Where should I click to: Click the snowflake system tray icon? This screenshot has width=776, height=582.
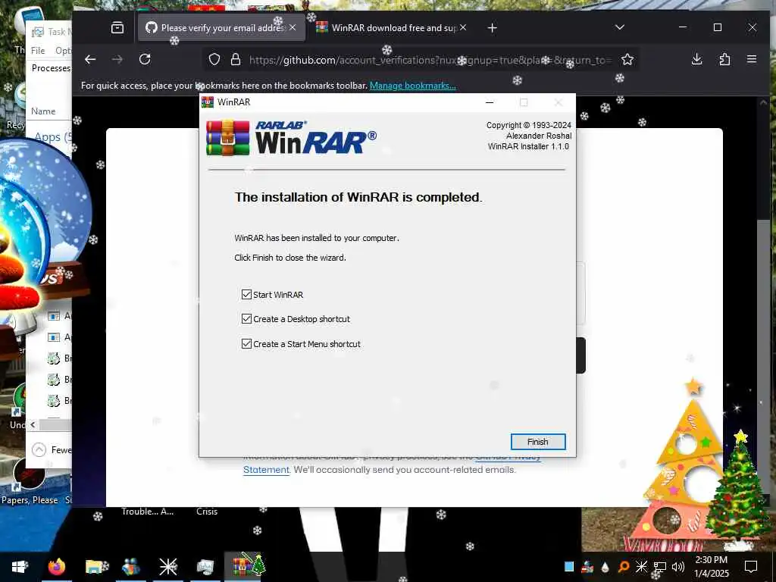641,567
